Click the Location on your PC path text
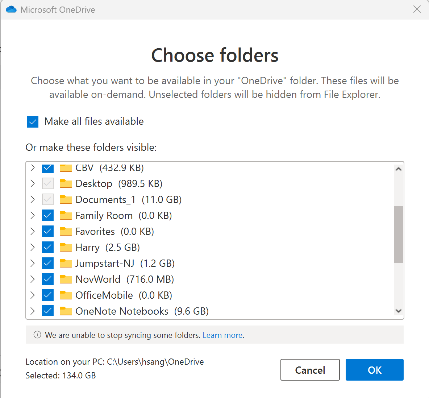Screen dimensions: 429x398 (x=114, y=362)
